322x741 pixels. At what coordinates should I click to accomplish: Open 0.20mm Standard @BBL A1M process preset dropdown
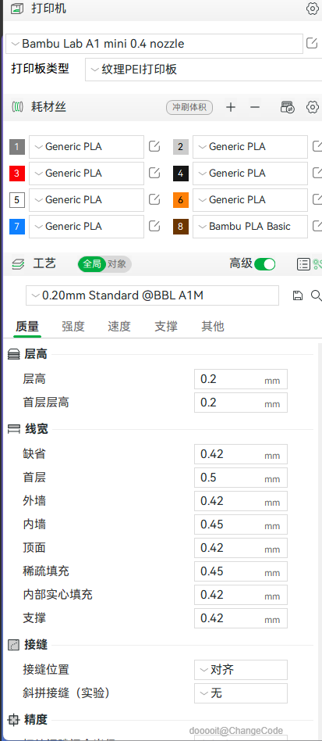click(152, 295)
